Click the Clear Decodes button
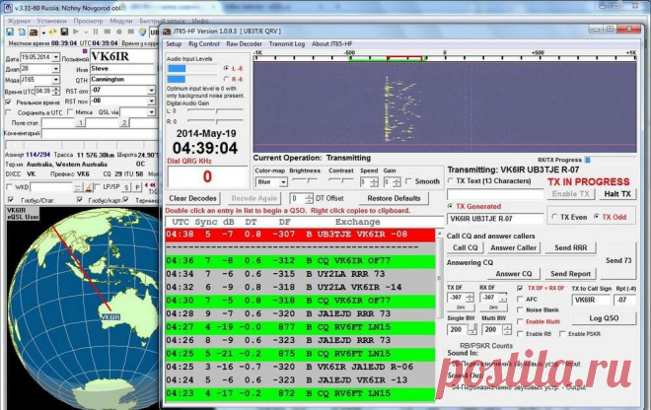Image resolution: width=651 pixels, height=410 pixels. (x=192, y=199)
